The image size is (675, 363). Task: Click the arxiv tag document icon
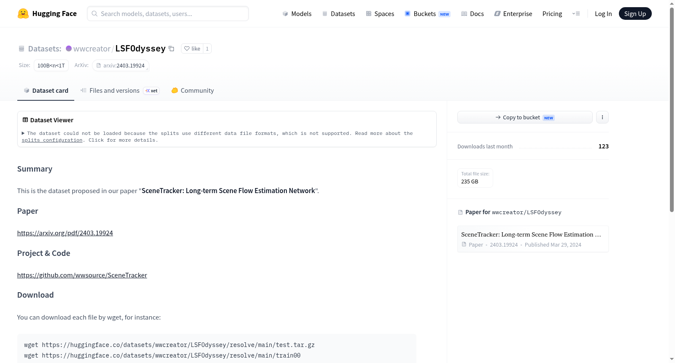pyautogui.click(x=99, y=65)
